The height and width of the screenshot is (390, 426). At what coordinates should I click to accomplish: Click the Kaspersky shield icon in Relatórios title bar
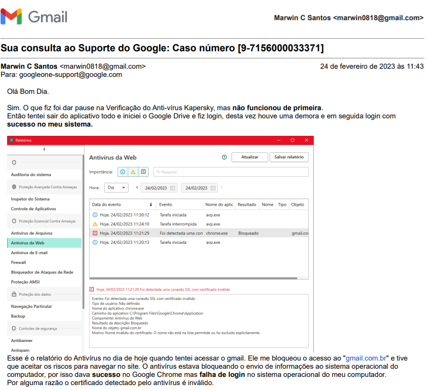click(x=11, y=140)
